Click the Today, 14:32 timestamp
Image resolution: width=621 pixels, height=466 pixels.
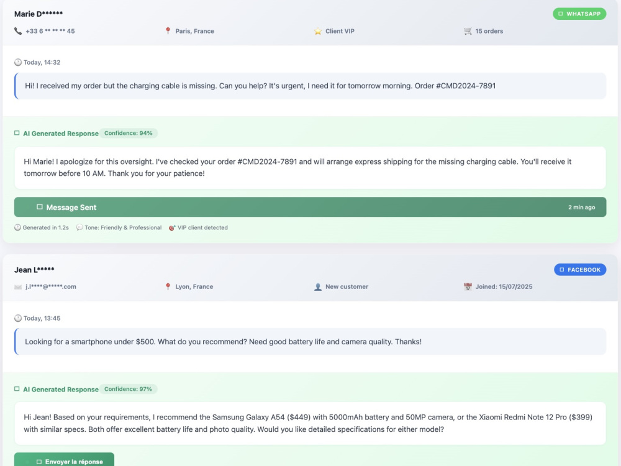coord(42,62)
